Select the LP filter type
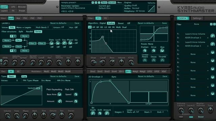The width and height of the screenshot is (216, 121). [90, 27]
